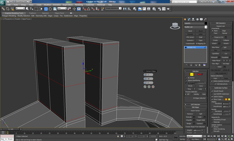
Task: Toggle Smooth Result checkbox
Action: point(212,91)
